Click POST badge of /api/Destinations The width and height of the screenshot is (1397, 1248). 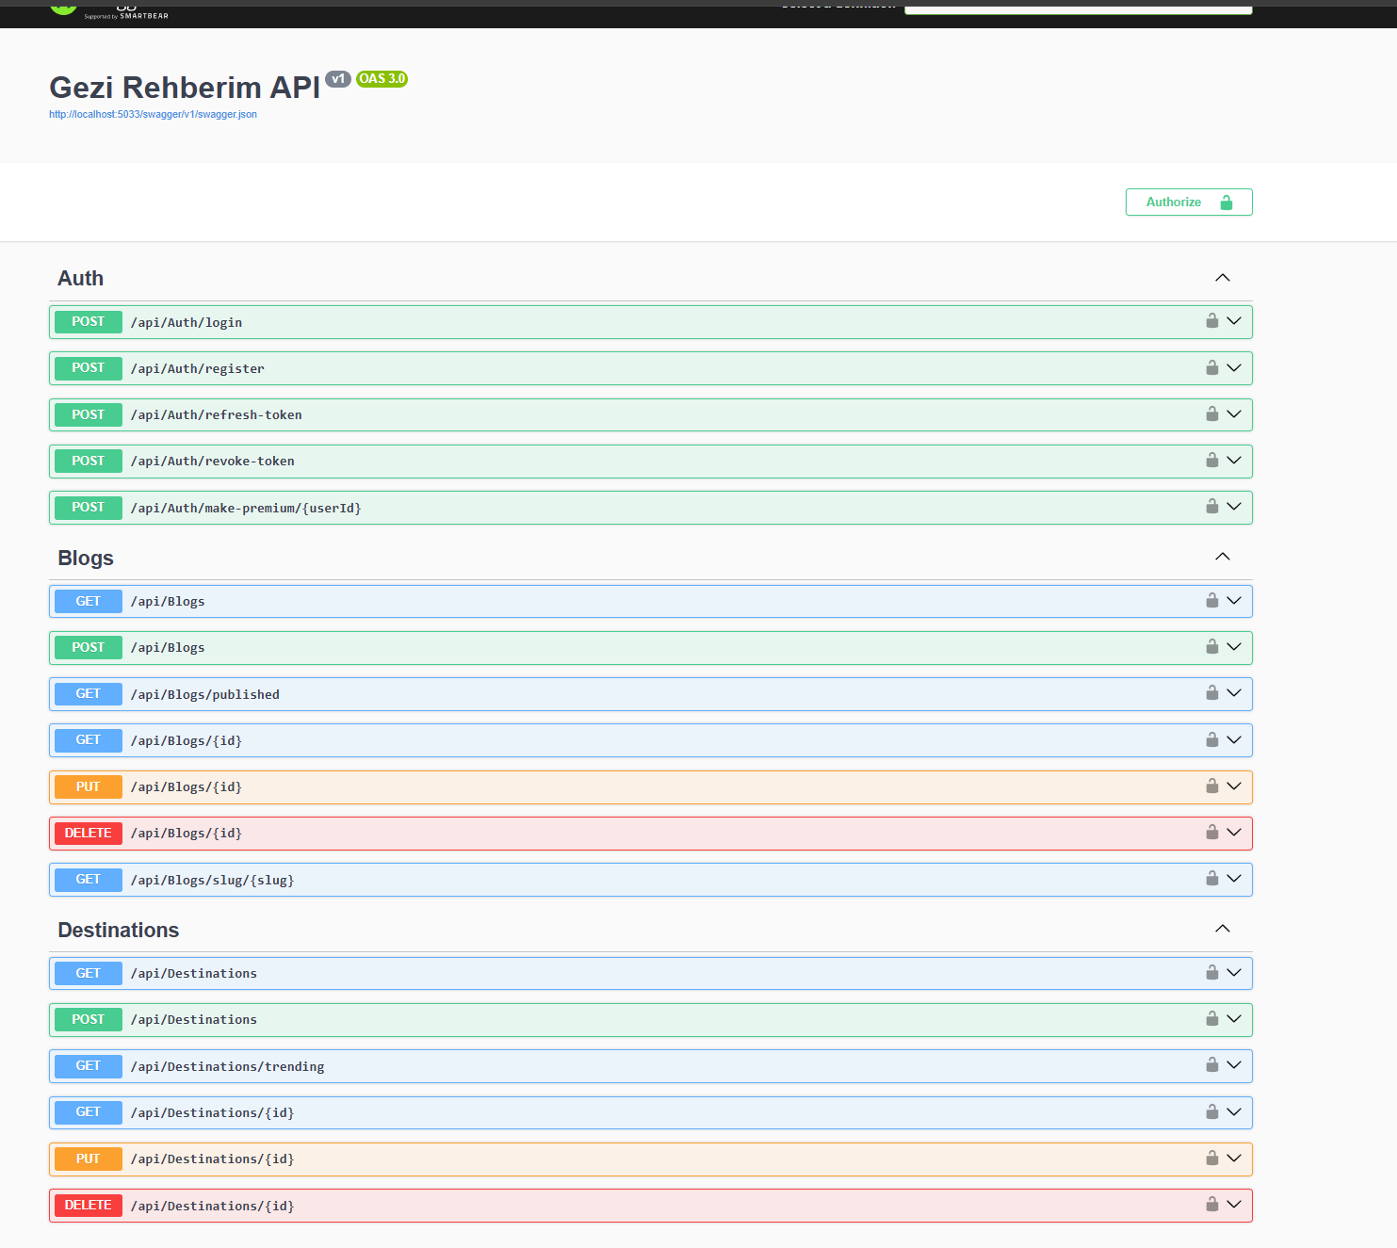tap(89, 1020)
